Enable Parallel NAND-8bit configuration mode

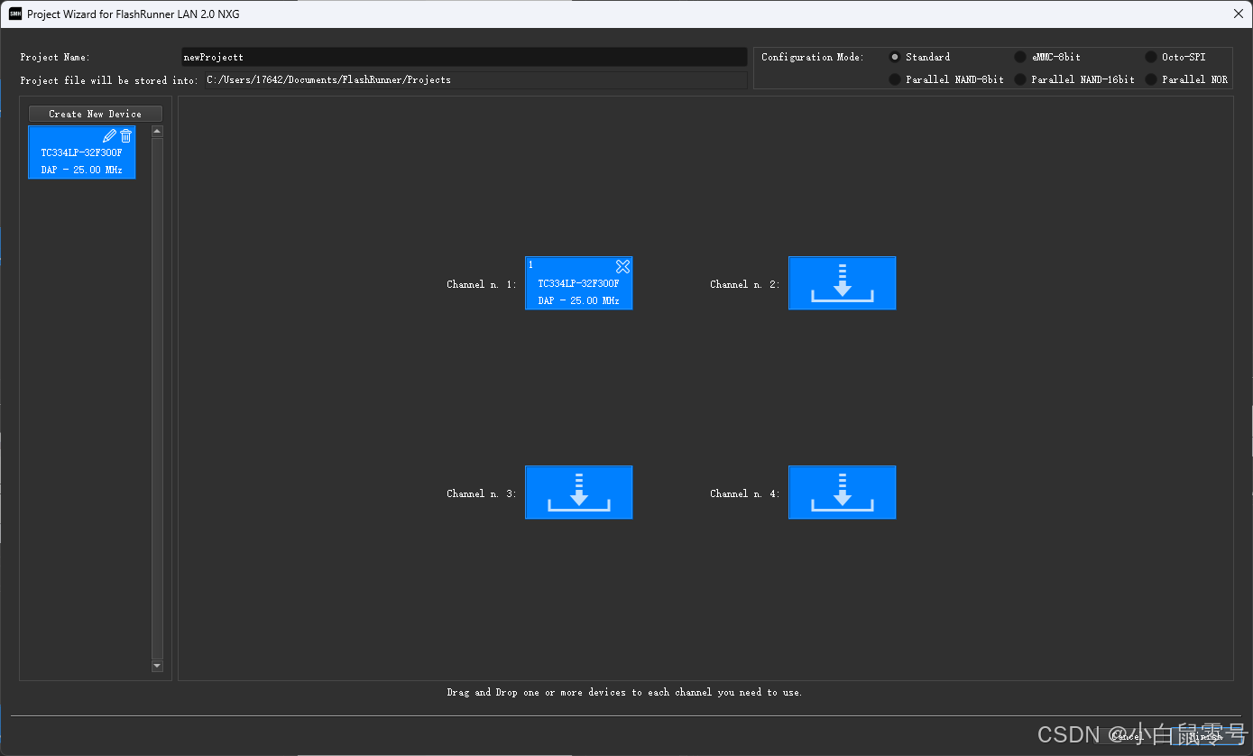point(893,79)
